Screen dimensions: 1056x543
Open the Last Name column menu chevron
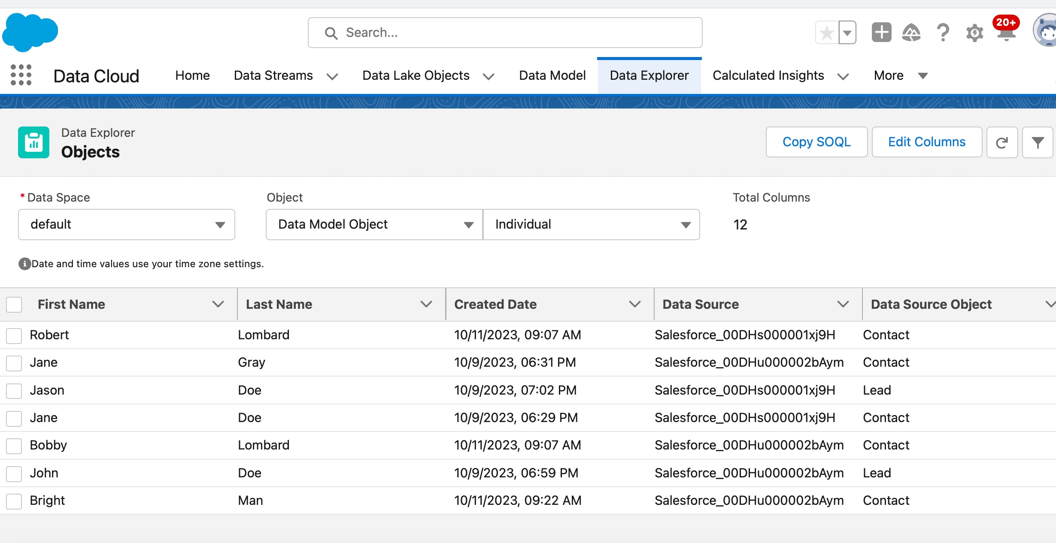[426, 304]
